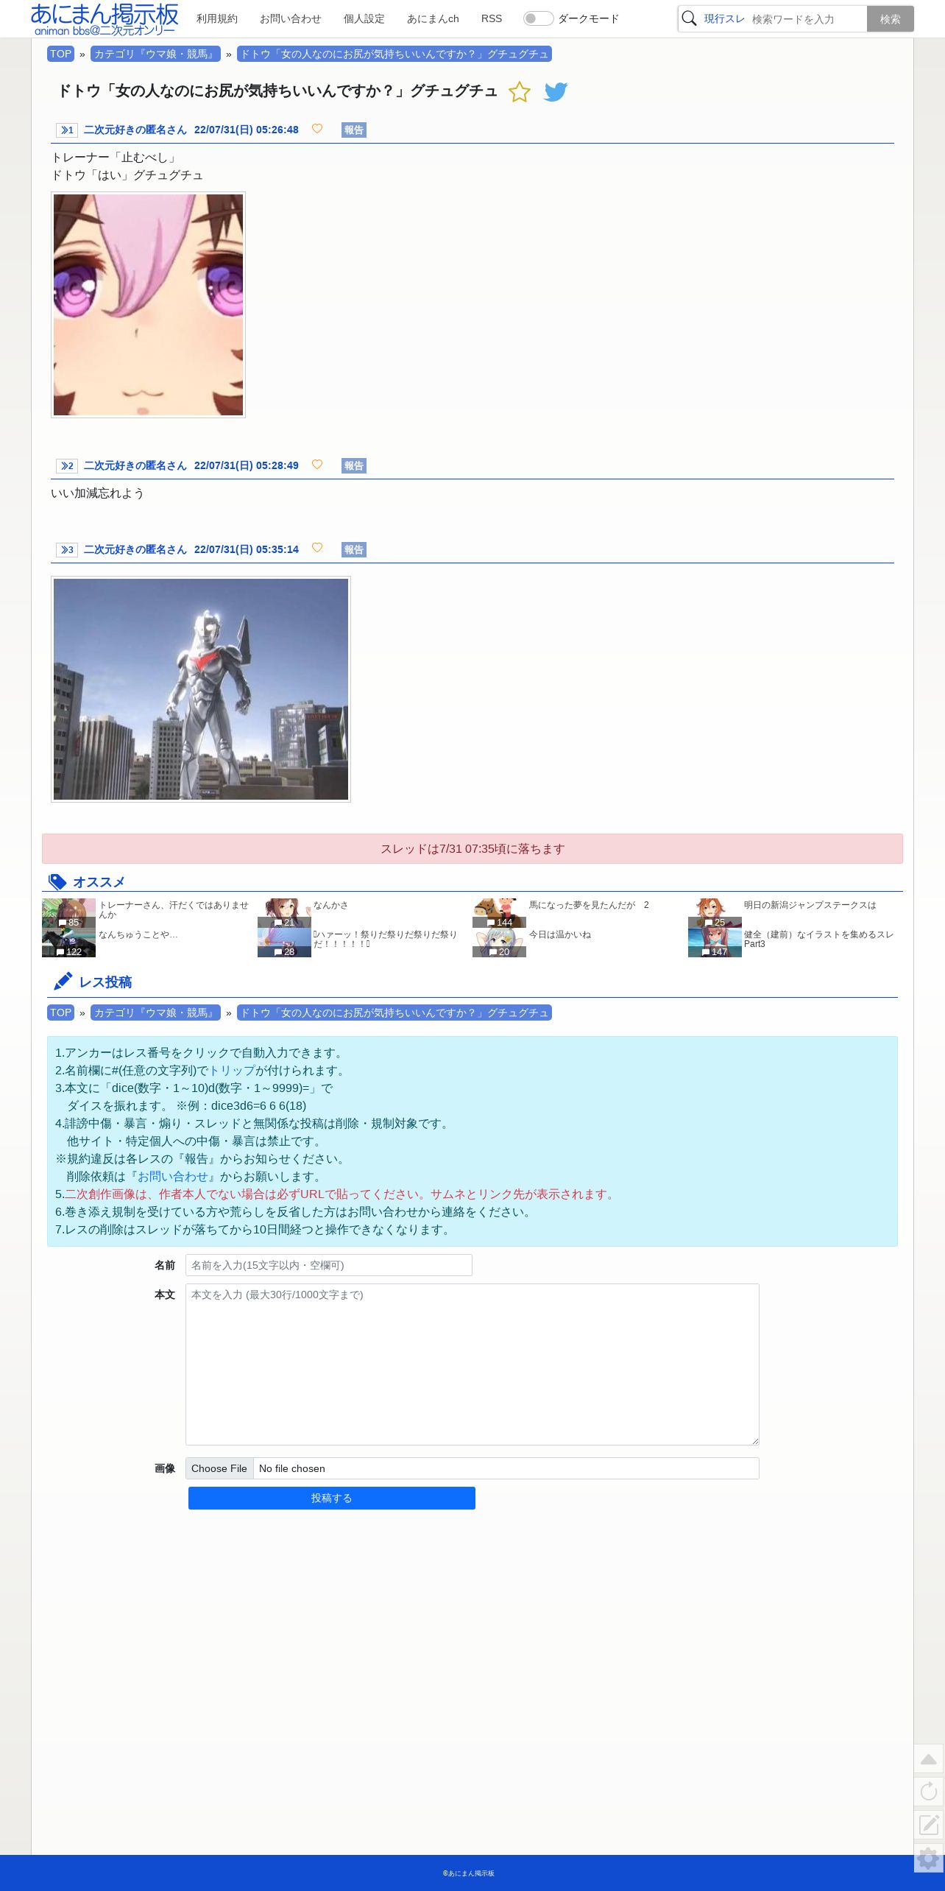Click the あにまん掲示板 site logo

point(105,19)
